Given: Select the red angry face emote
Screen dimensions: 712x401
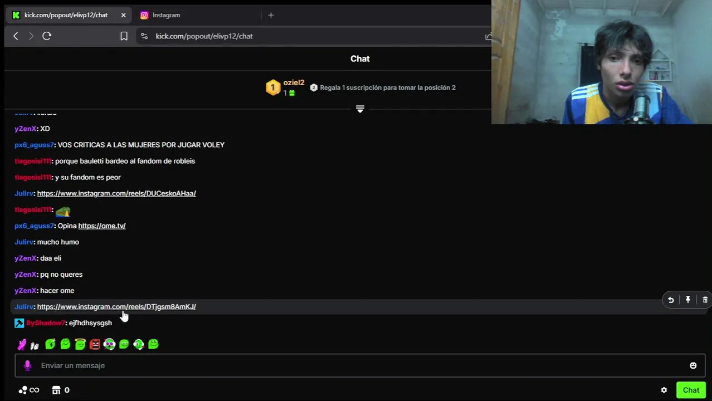Looking at the screenshot, I should pos(95,345).
